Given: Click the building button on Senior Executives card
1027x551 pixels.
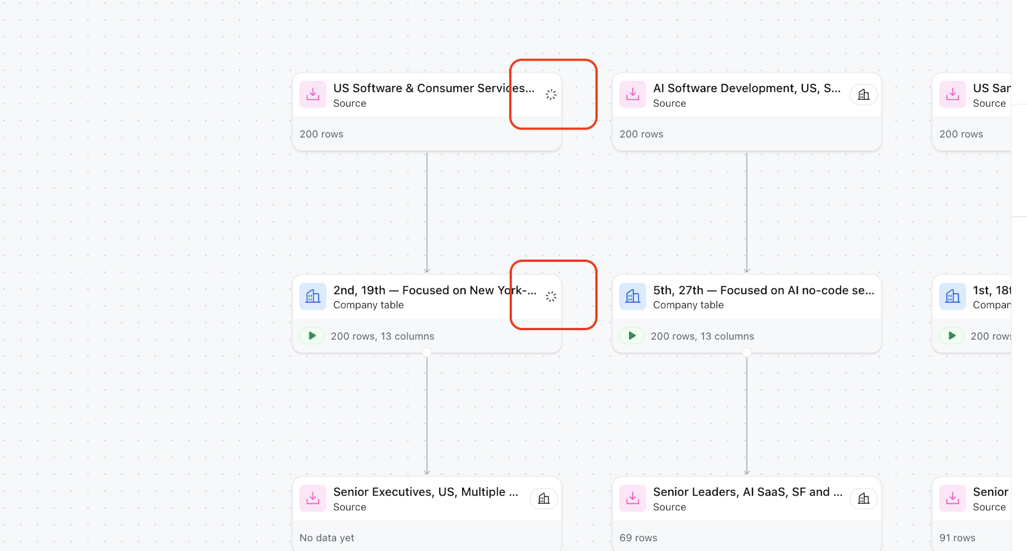Looking at the screenshot, I should tap(544, 498).
